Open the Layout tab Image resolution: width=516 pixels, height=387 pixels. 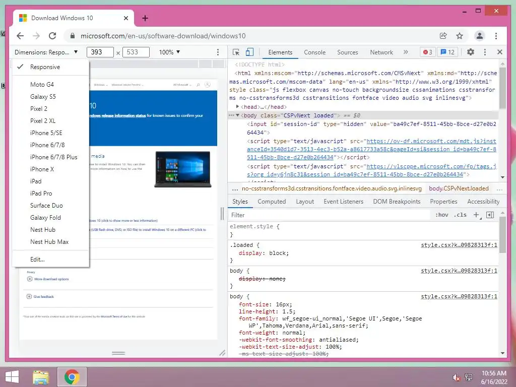(305, 202)
